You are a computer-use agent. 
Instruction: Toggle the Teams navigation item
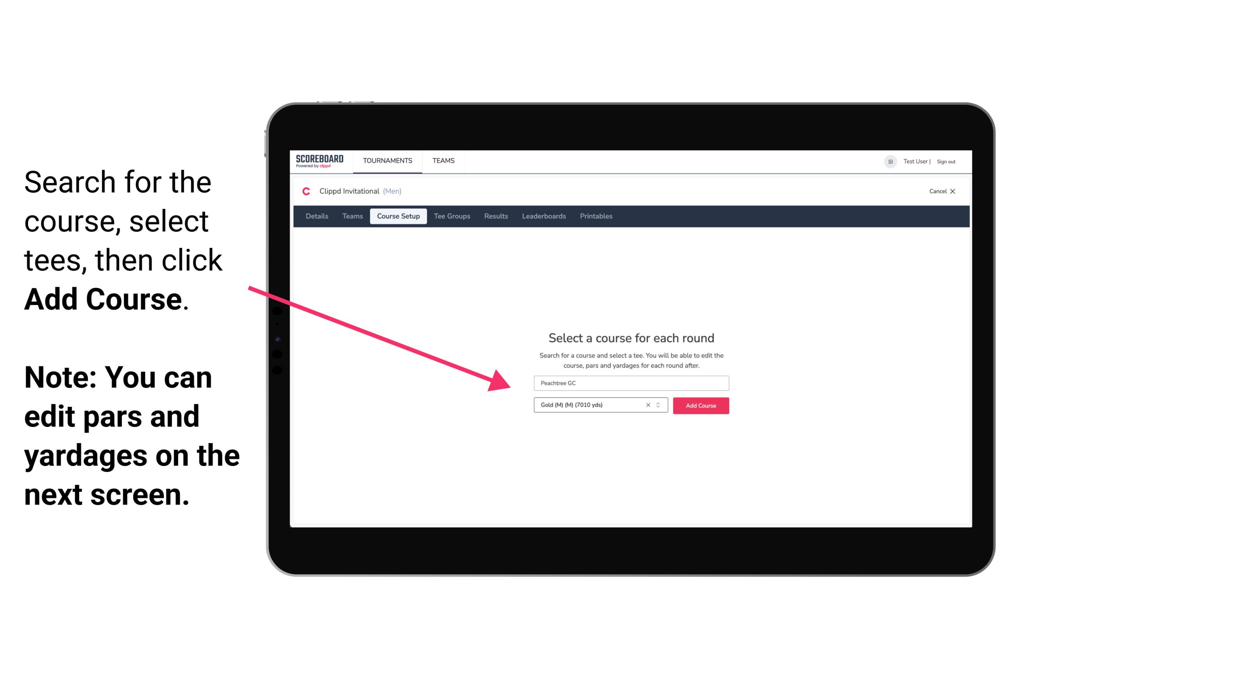click(441, 160)
